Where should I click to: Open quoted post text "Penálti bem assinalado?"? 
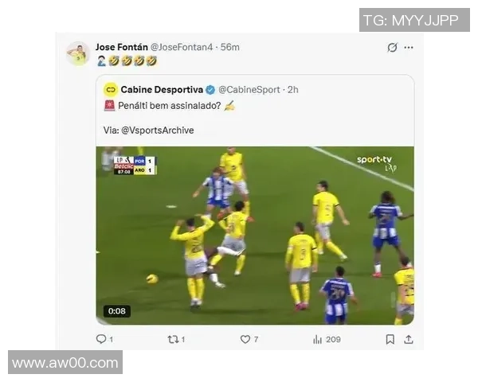click(x=165, y=106)
